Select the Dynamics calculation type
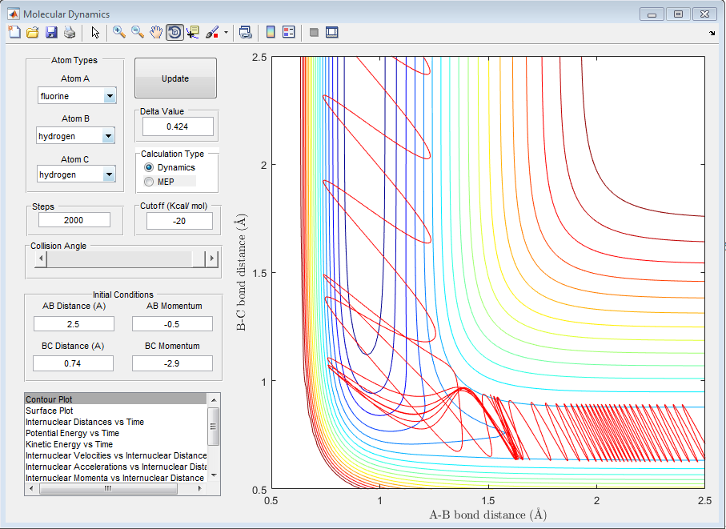 point(149,167)
